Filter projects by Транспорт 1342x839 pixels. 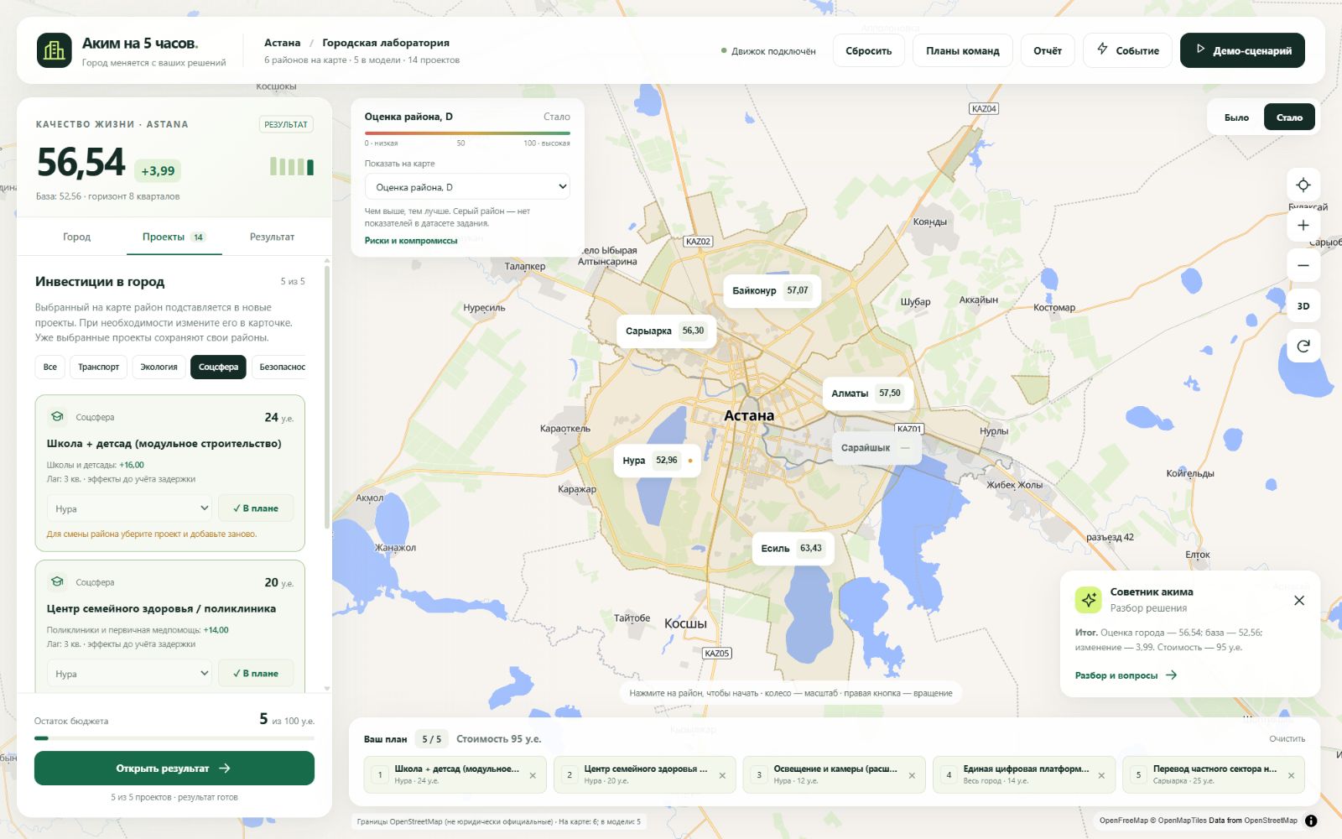click(98, 367)
